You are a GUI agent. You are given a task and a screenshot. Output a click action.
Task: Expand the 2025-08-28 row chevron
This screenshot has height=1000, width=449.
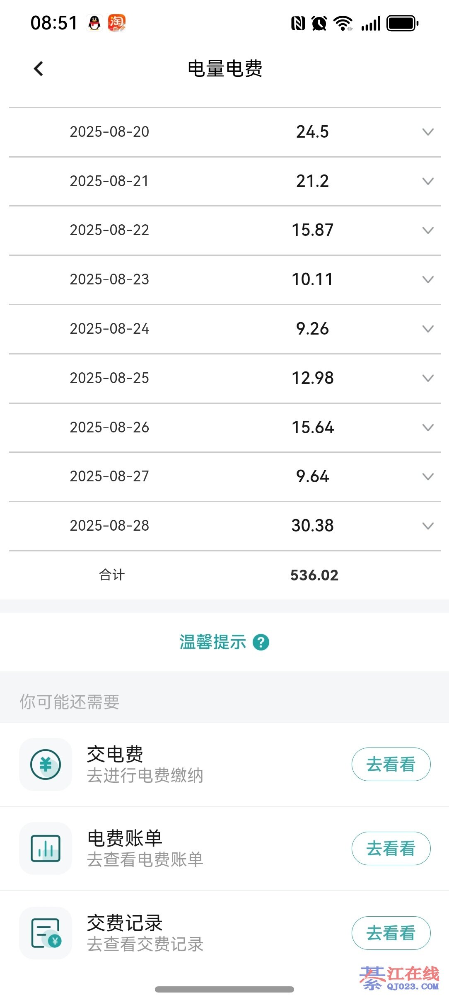[428, 526]
